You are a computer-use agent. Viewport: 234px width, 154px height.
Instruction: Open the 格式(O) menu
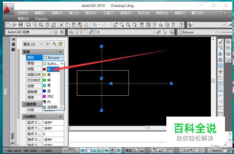(x=91, y=13)
